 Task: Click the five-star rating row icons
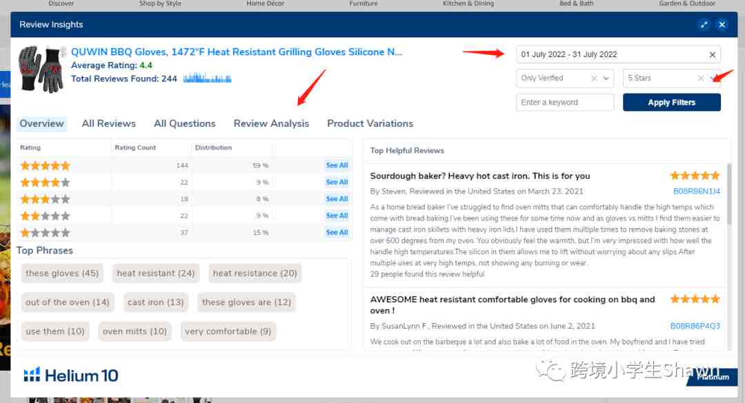click(x=45, y=165)
